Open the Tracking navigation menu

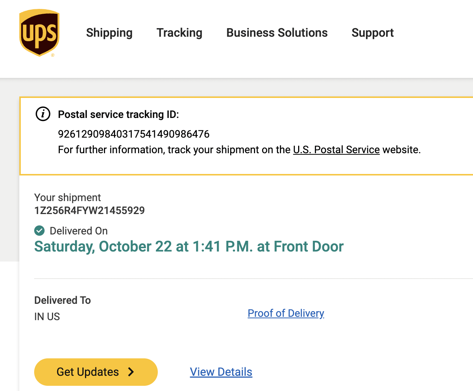(x=179, y=33)
